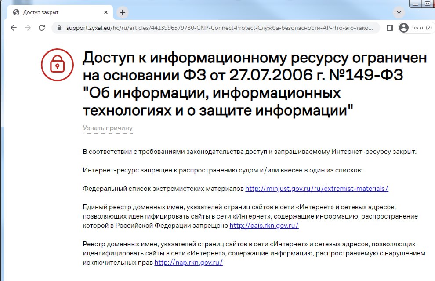Click the line "Интернет-ресурс запрещен к распространению"
Viewport: 435px width, 281px height.
click(x=222, y=170)
